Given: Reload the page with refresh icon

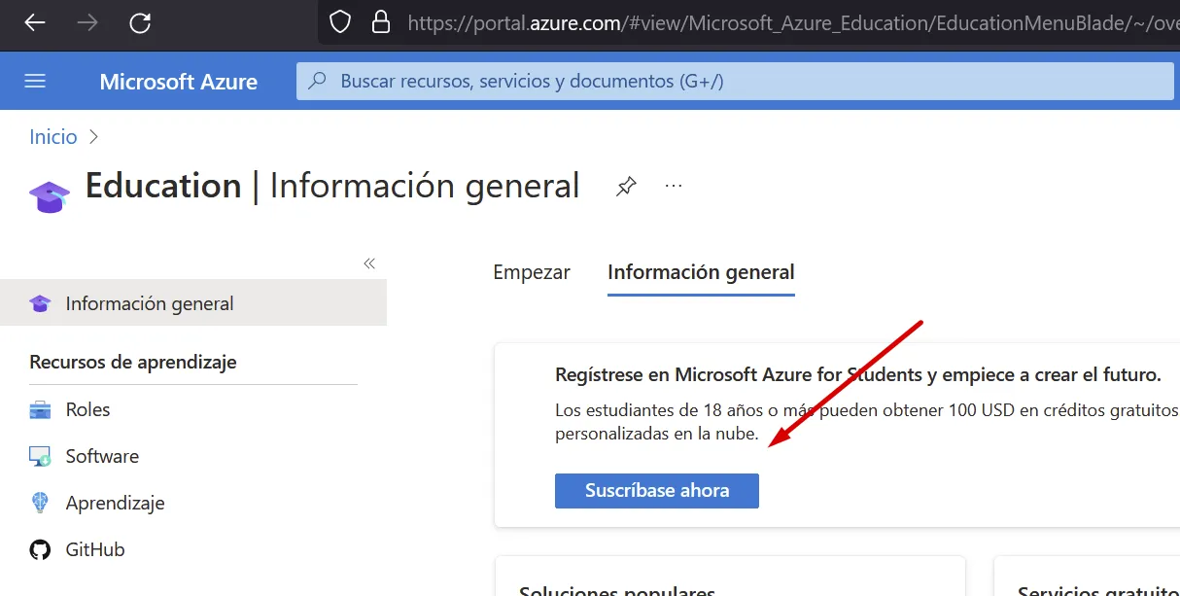Looking at the screenshot, I should (x=140, y=22).
